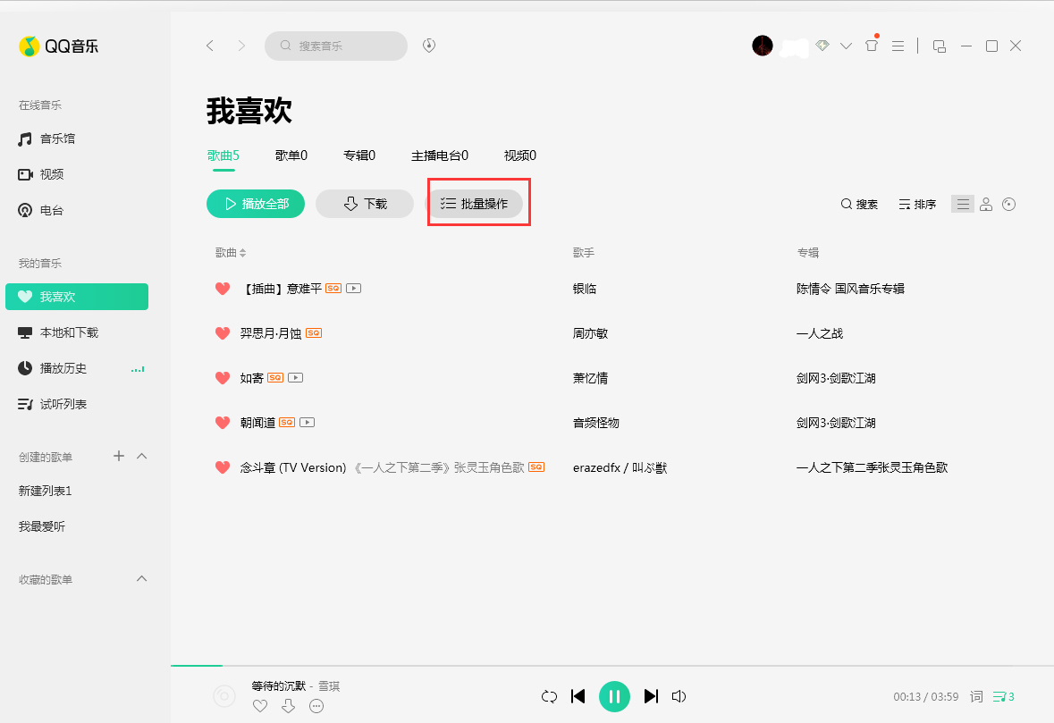Screen dimensions: 1054x723
Task: Toggle like on the playing song 等待的沉默
Action: 259,706
